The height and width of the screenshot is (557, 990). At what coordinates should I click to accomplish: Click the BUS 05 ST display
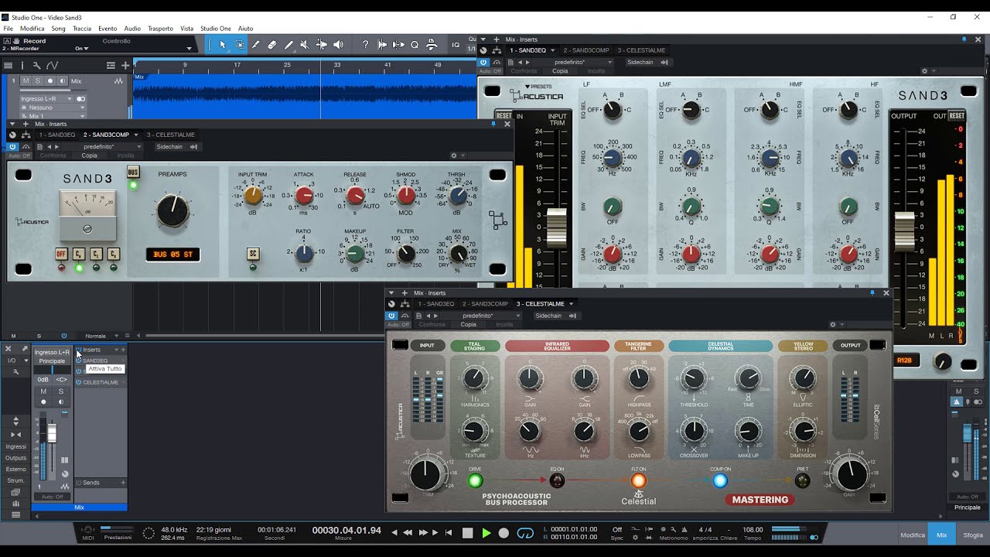point(173,254)
